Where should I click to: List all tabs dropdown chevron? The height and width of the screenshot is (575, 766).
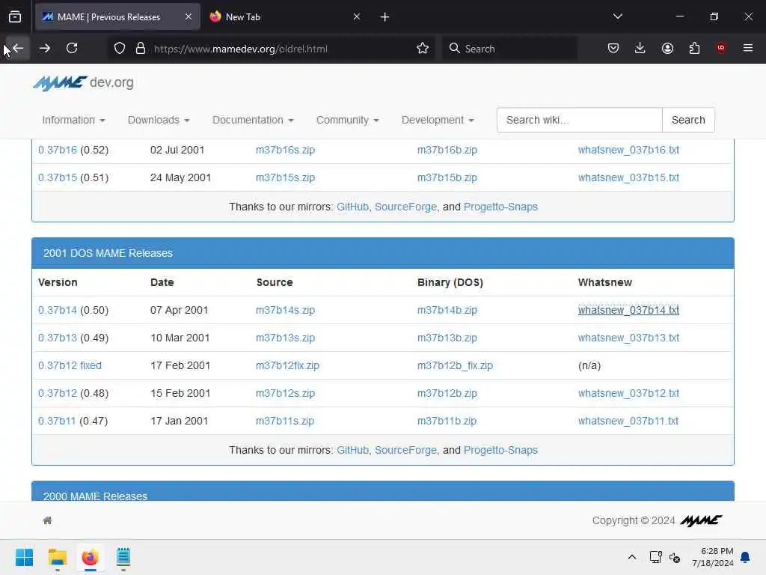[x=617, y=16]
